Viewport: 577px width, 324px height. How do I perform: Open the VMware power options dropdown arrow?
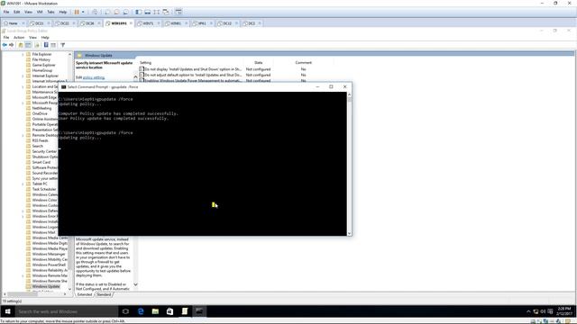pyautogui.click(x=83, y=12)
